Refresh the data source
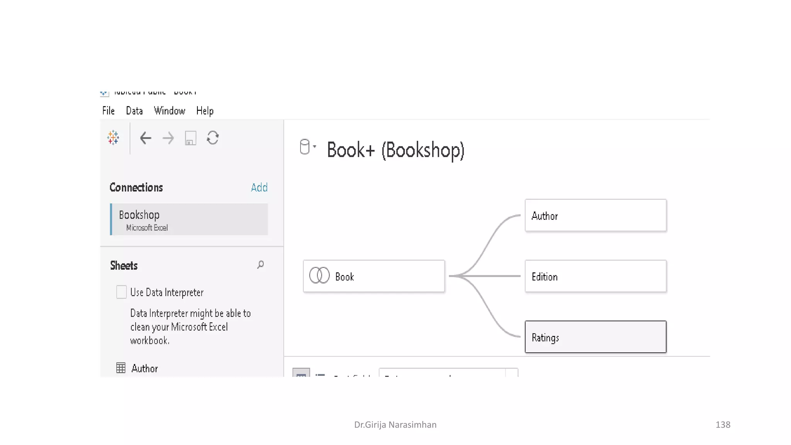The width and height of the screenshot is (791, 445). pos(213,138)
